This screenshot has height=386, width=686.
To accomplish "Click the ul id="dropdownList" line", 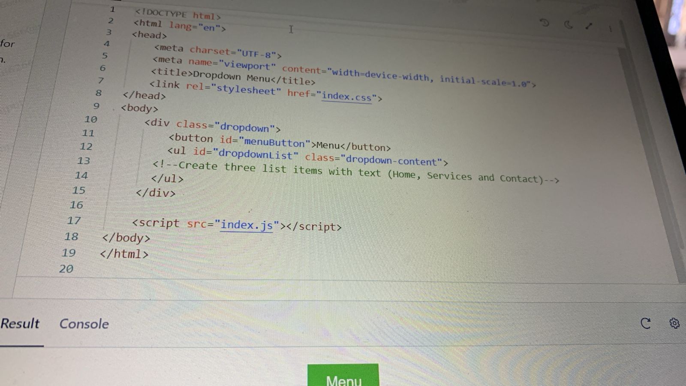I will (307, 157).
